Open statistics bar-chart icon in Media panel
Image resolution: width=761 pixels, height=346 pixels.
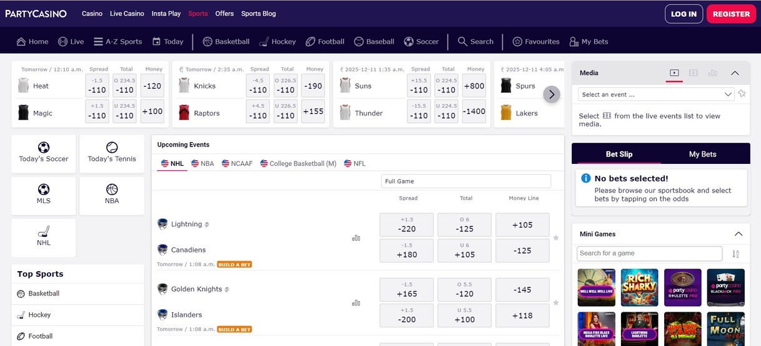point(712,73)
